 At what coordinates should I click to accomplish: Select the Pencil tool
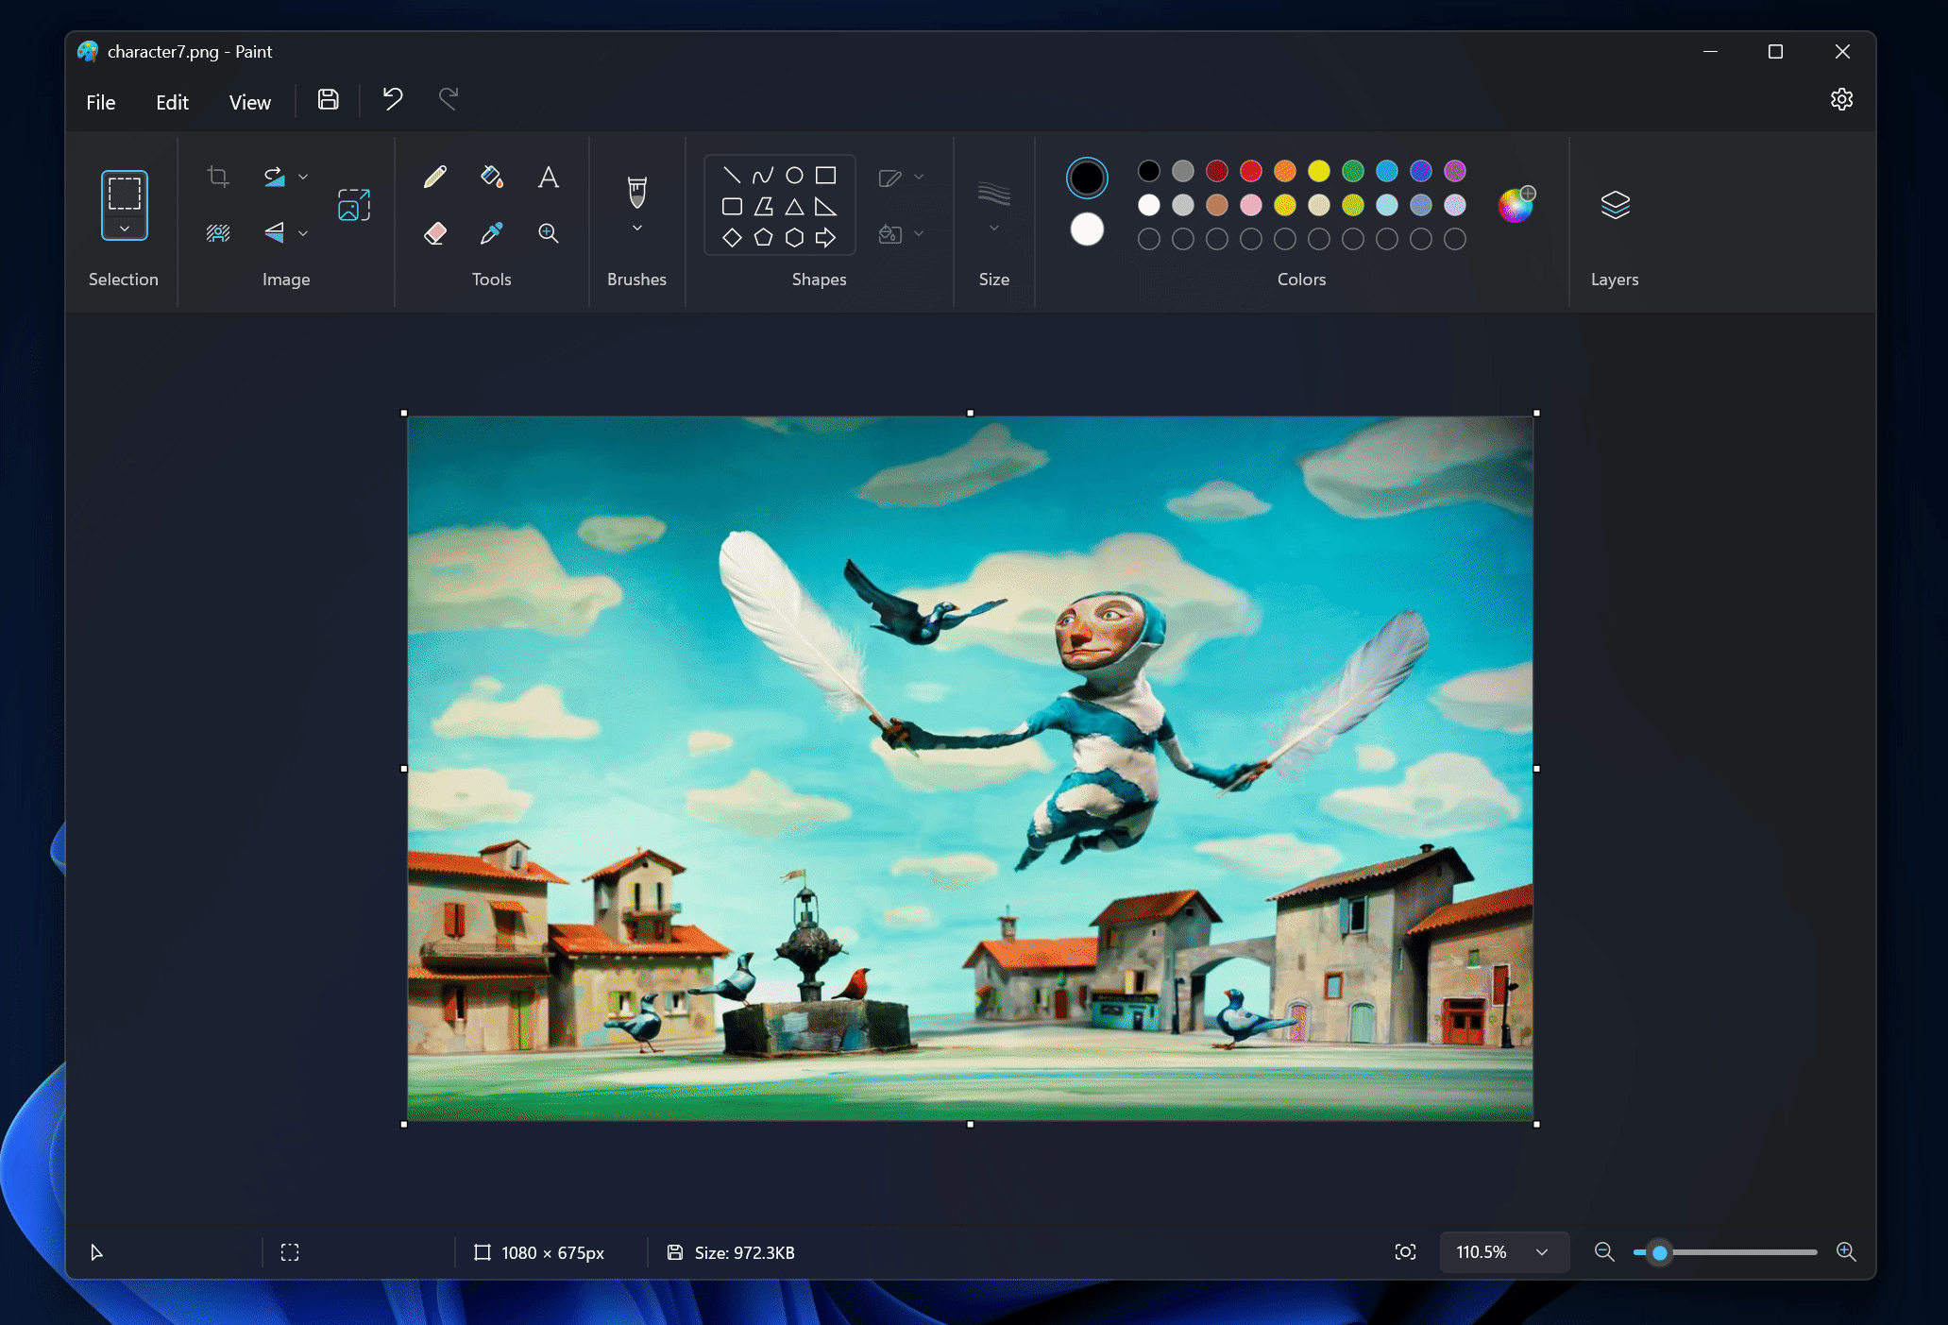[x=434, y=176]
